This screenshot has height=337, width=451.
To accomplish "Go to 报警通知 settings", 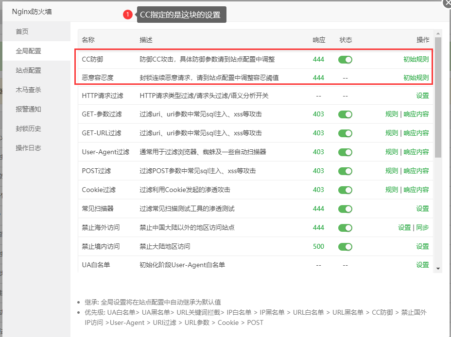I will click(x=28, y=109).
